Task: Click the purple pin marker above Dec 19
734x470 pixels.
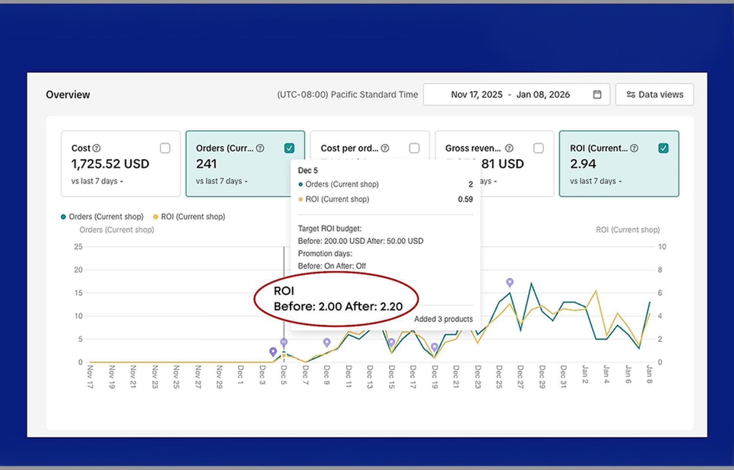Action: (434, 347)
